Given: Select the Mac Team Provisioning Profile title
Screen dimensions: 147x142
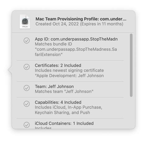Looking at the screenshot, I should click(x=81, y=19).
